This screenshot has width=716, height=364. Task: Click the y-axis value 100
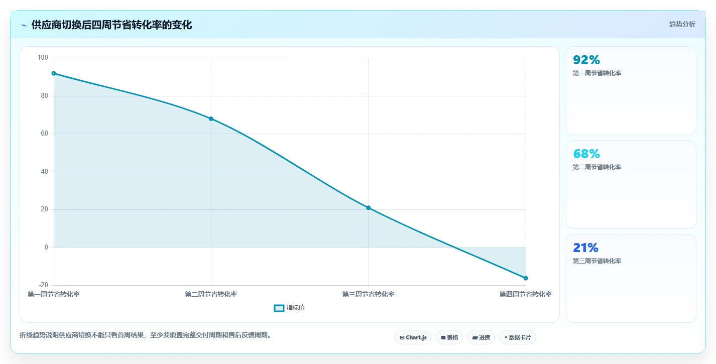(43, 58)
